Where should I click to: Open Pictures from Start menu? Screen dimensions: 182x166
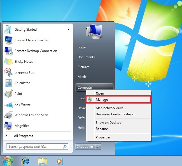83,67
